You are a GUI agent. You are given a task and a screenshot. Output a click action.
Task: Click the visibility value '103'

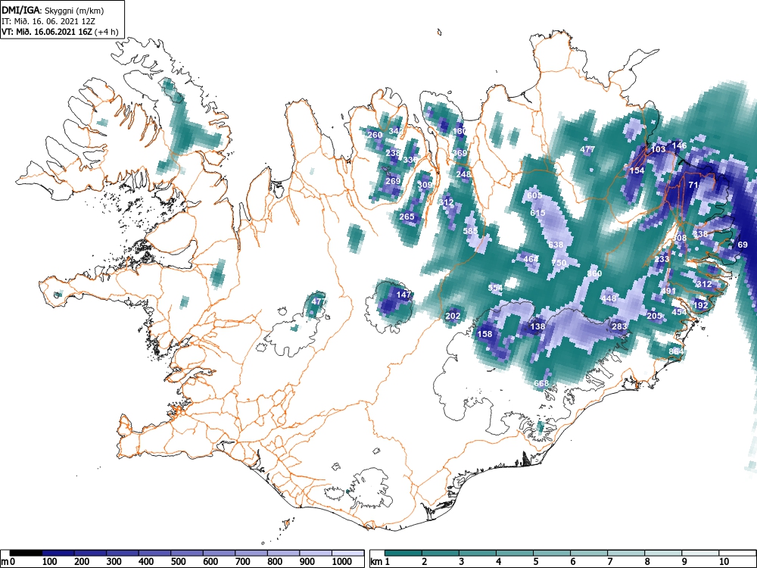point(659,149)
